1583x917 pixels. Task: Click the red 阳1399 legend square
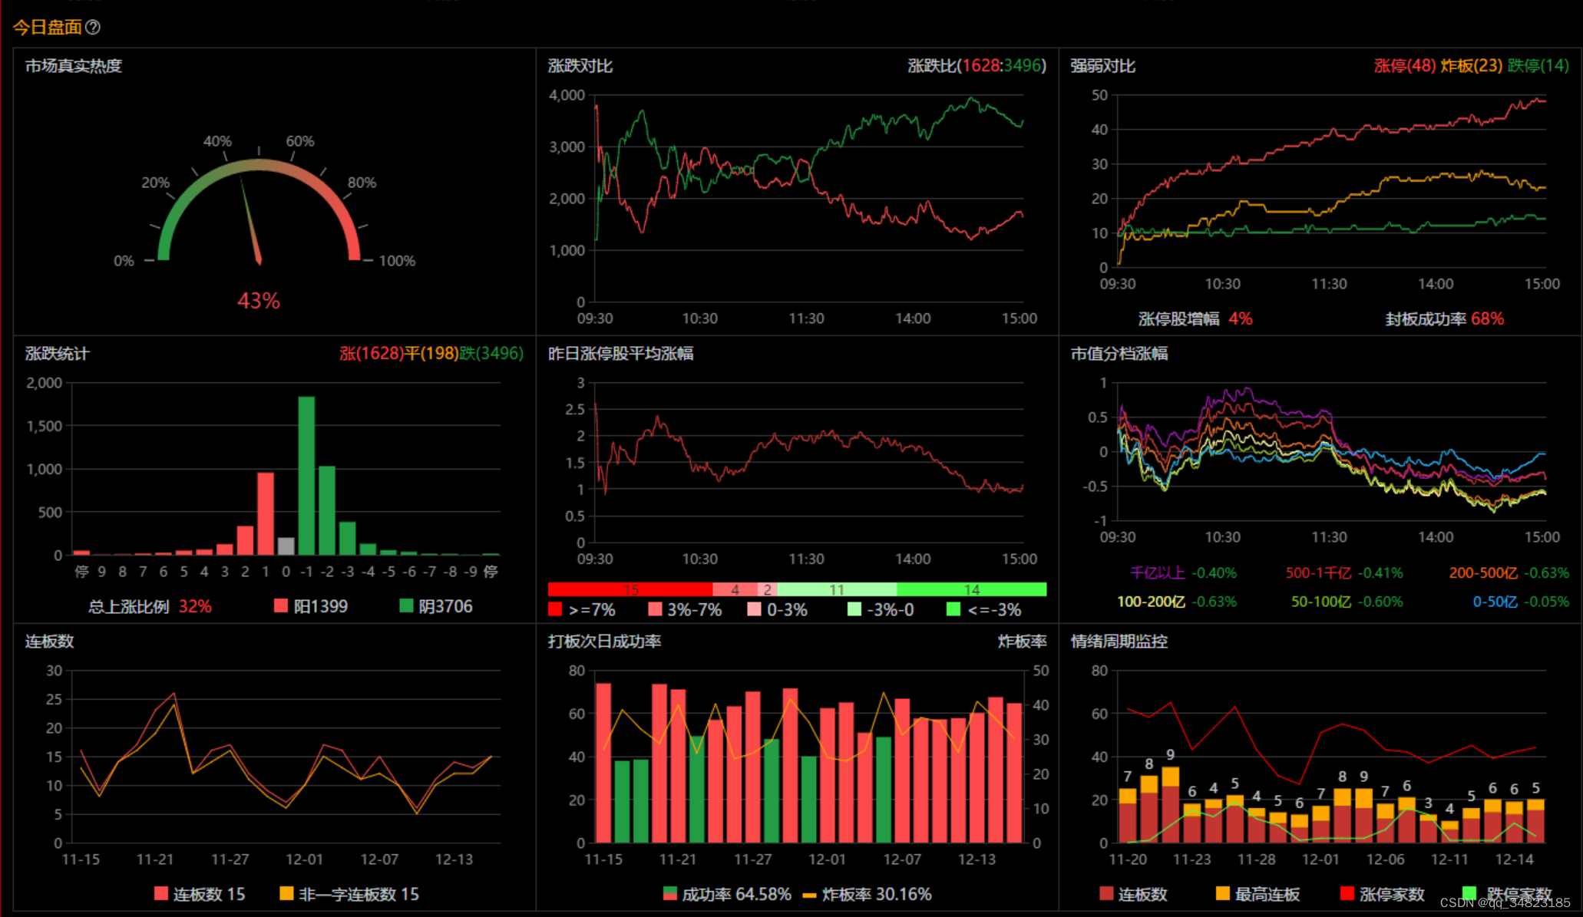(x=281, y=606)
